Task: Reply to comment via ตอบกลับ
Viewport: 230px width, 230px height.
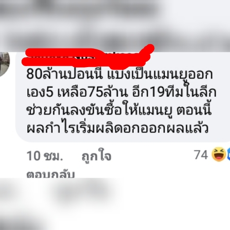Action: pyautogui.click(x=51, y=174)
